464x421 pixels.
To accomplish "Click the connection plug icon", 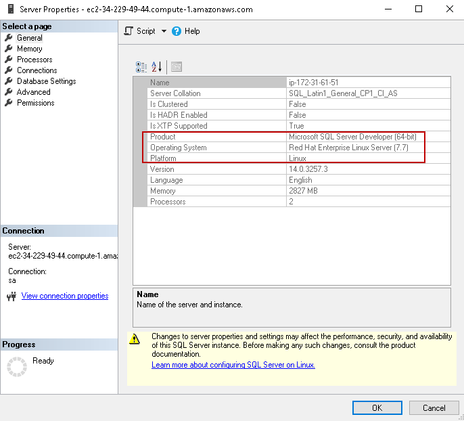I will [11, 296].
